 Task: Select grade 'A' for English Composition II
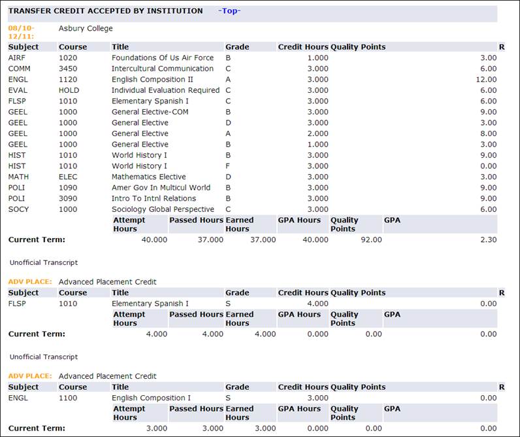click(228, 80)
